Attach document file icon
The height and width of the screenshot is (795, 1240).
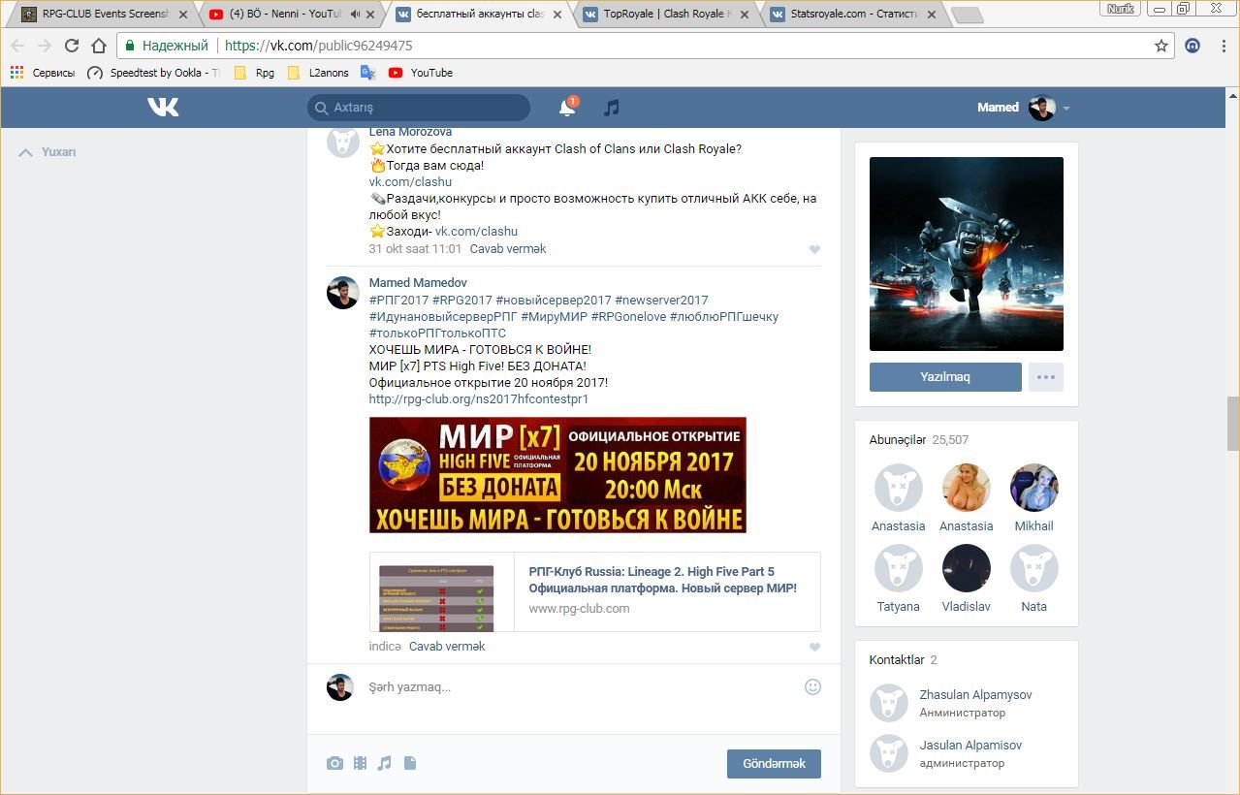point(410,764)
